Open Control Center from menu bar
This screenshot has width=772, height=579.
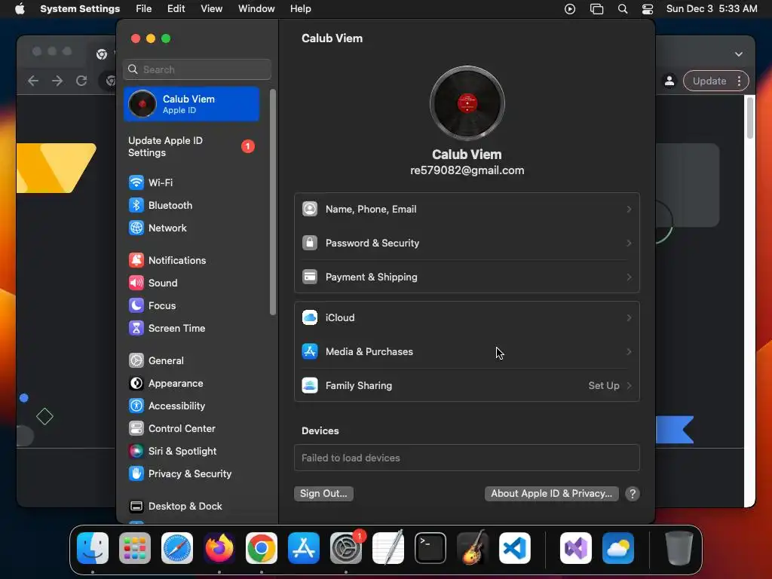point(648,9)
